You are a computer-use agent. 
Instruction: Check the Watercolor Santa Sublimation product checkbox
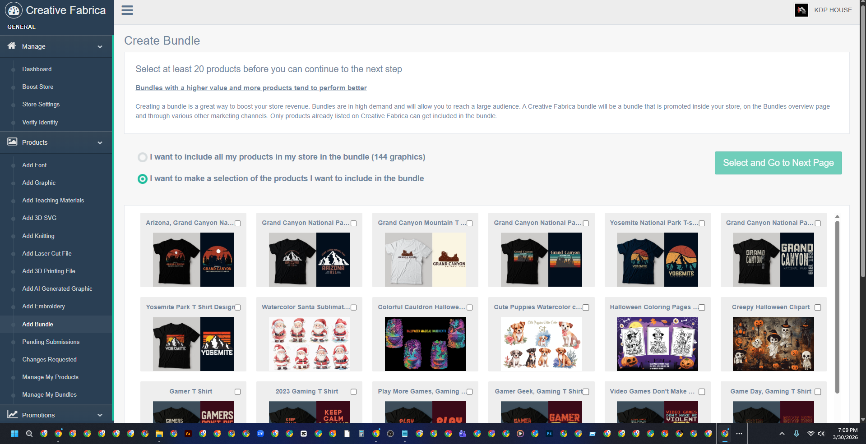click(x=354, y=307)
